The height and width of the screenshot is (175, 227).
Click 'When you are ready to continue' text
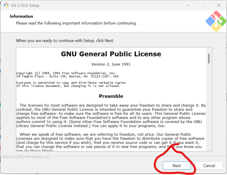65,41
